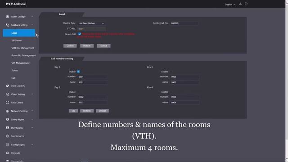Click the Key 4 name field
288x162 pixels.
coord(185,103)
